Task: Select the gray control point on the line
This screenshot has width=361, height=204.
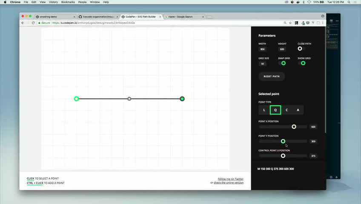Action: [x=129, y=99]
